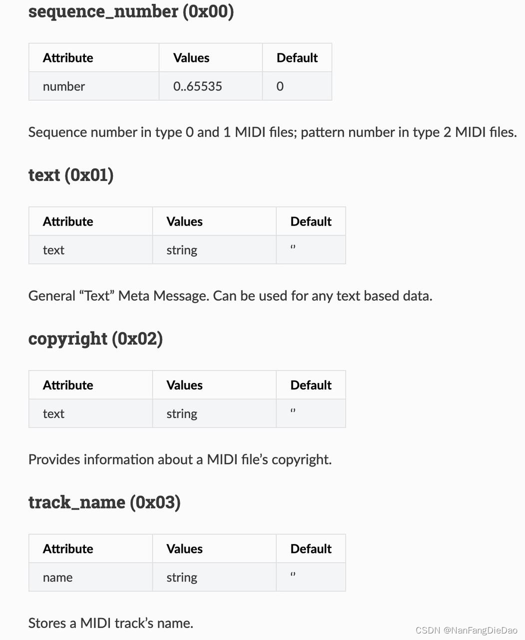Click the 0..65535 values cell
The width and height of the screenshot is (525, 640).
point(210,86)
